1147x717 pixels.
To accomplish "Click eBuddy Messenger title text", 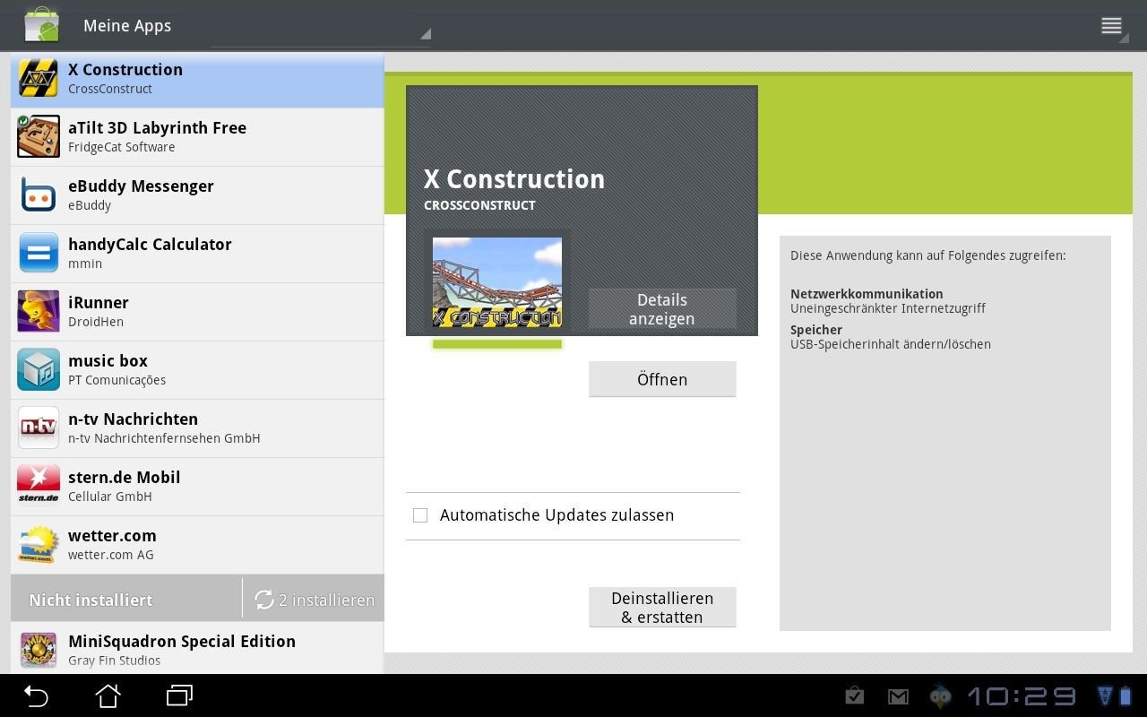I will [x=141, y=186].
